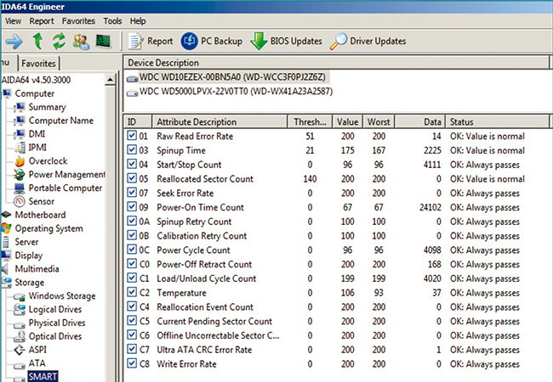Click the green monitor diagnostics icon
553x382 pixels.
coord(103,42)
